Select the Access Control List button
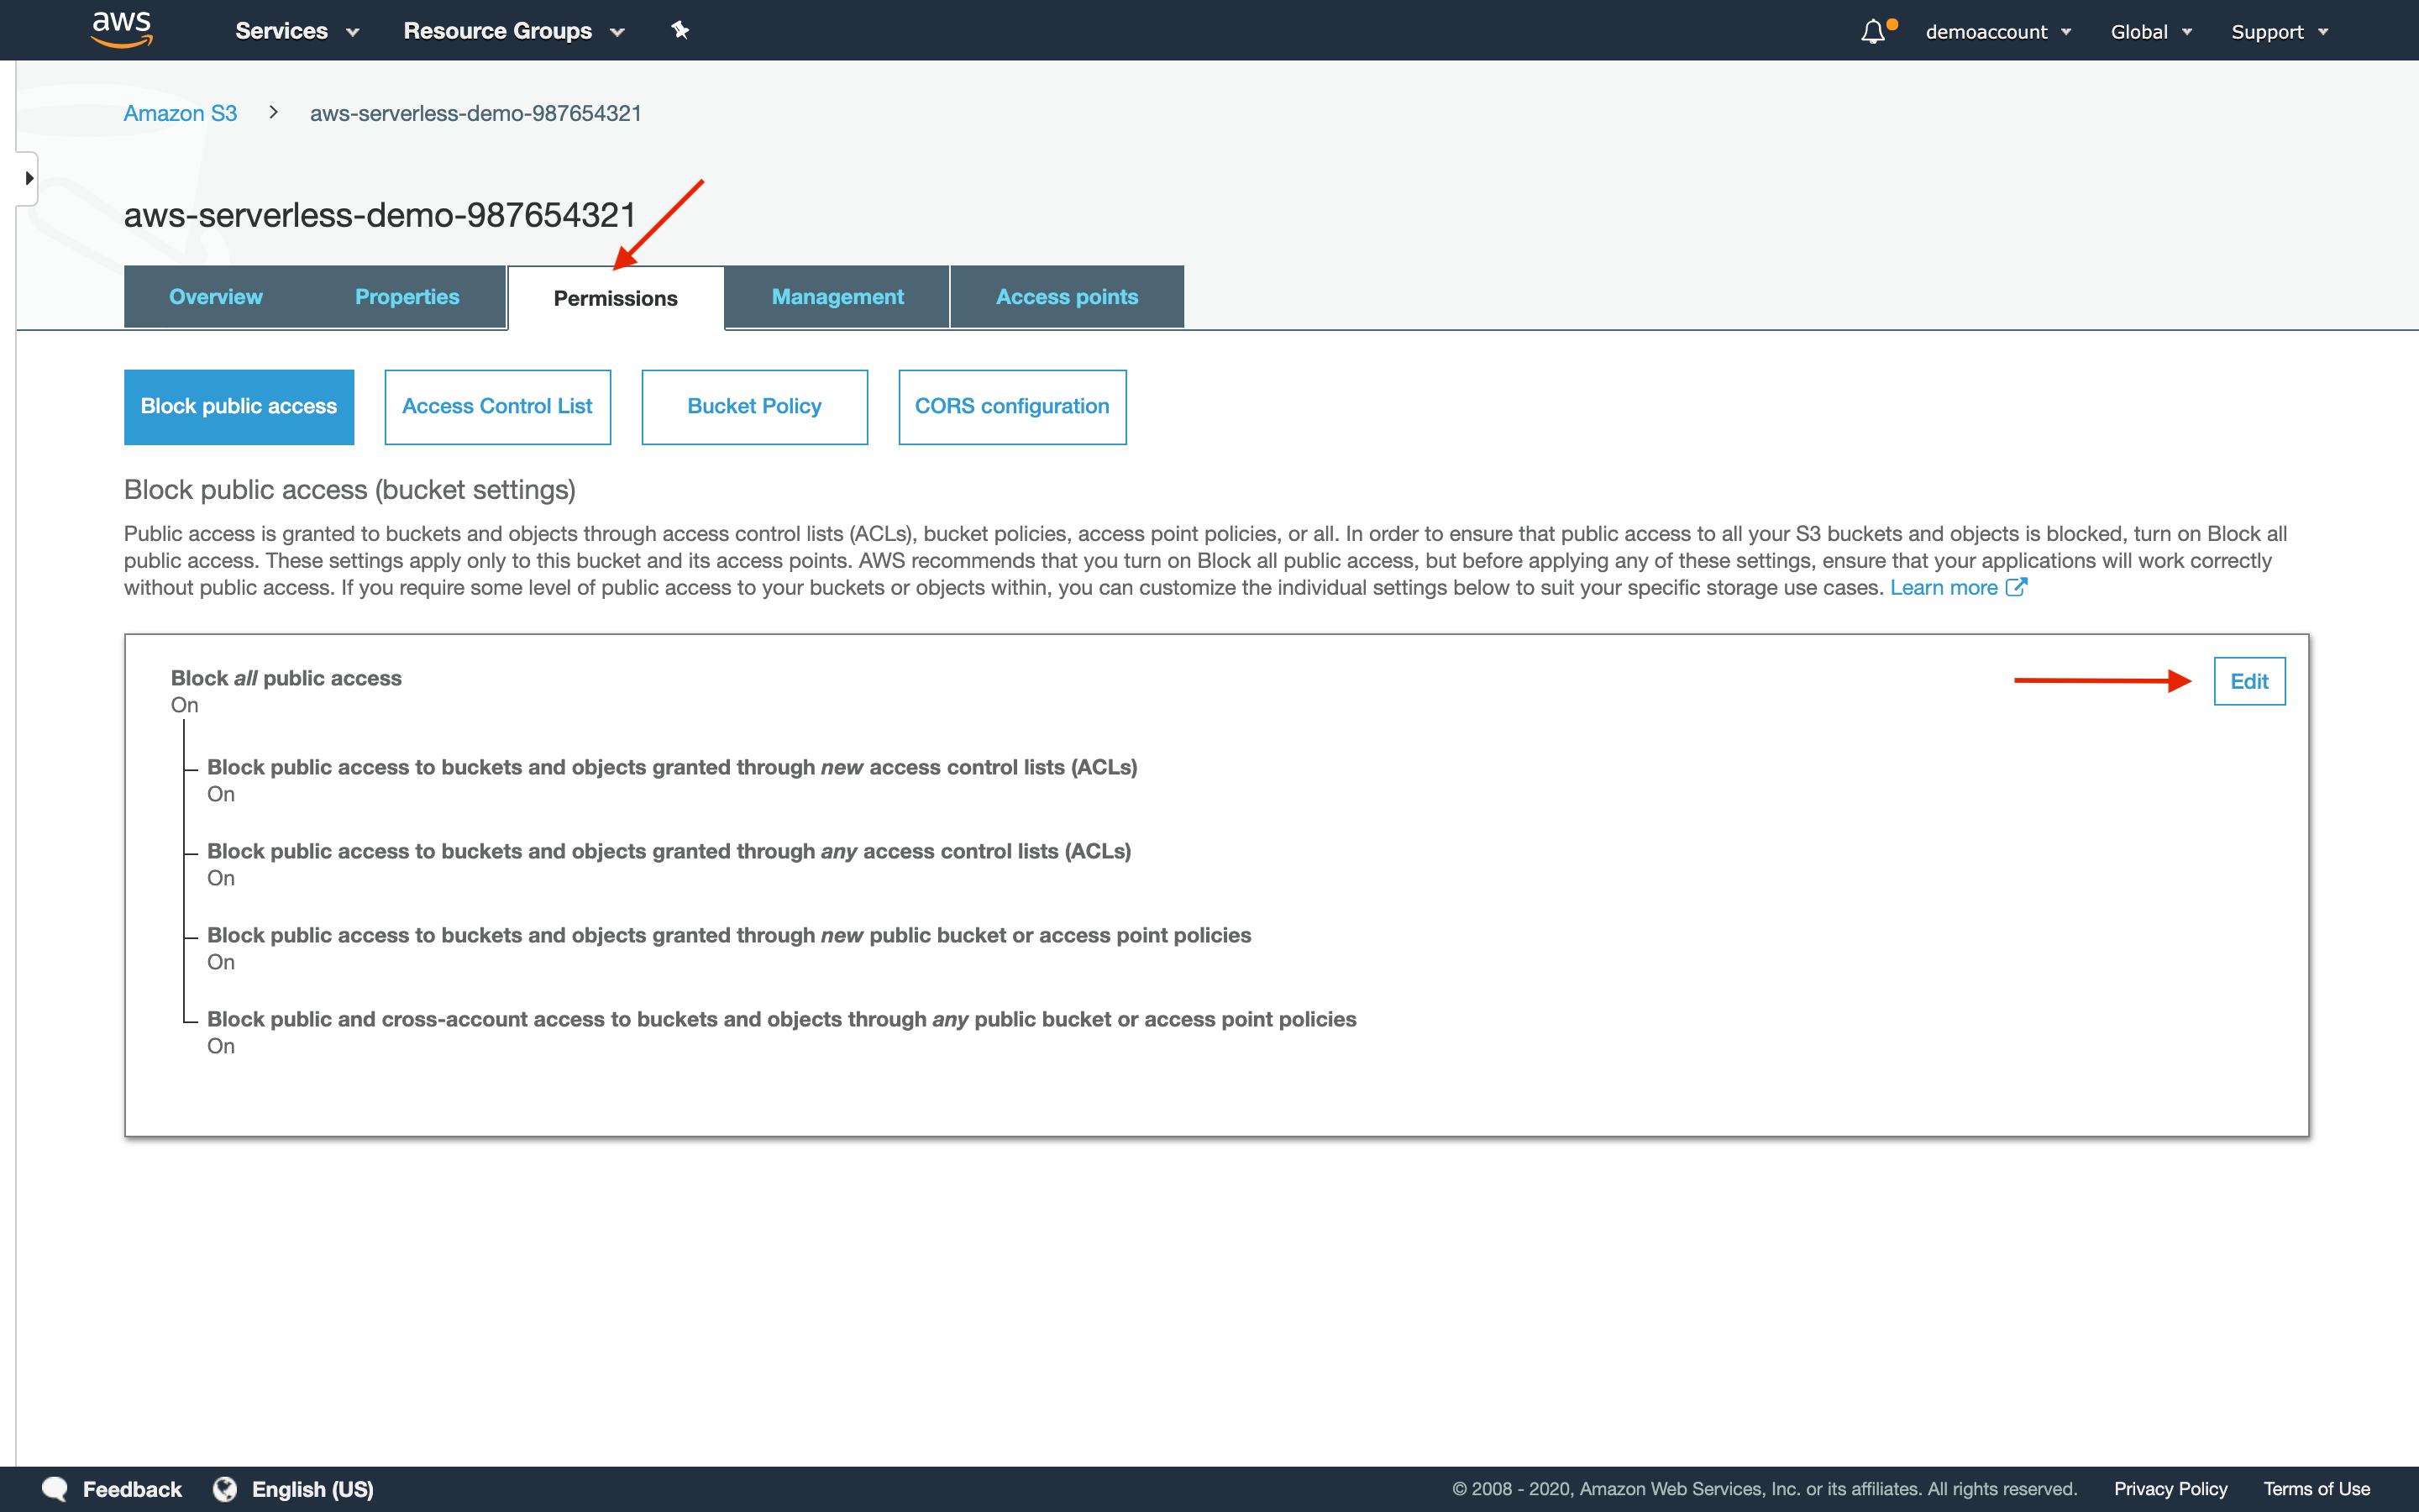 pos(498,406)
